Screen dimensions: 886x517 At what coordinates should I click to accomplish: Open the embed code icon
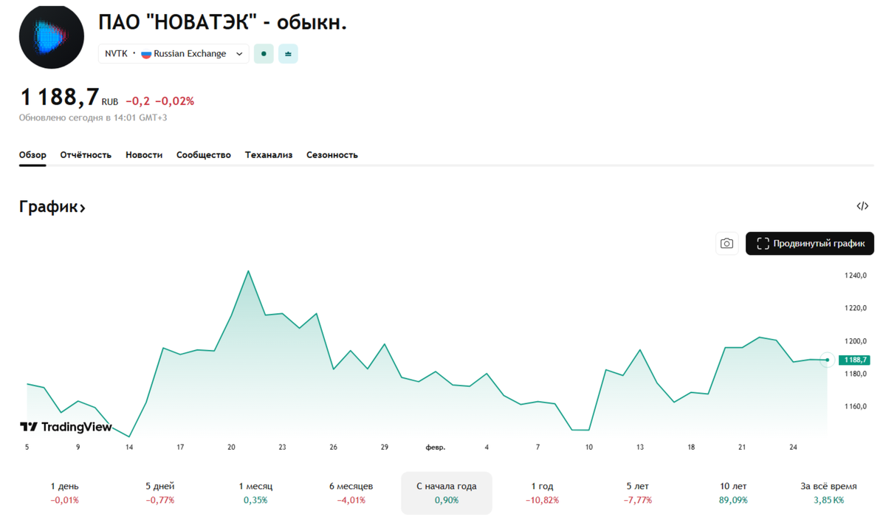tap(862, 206)
